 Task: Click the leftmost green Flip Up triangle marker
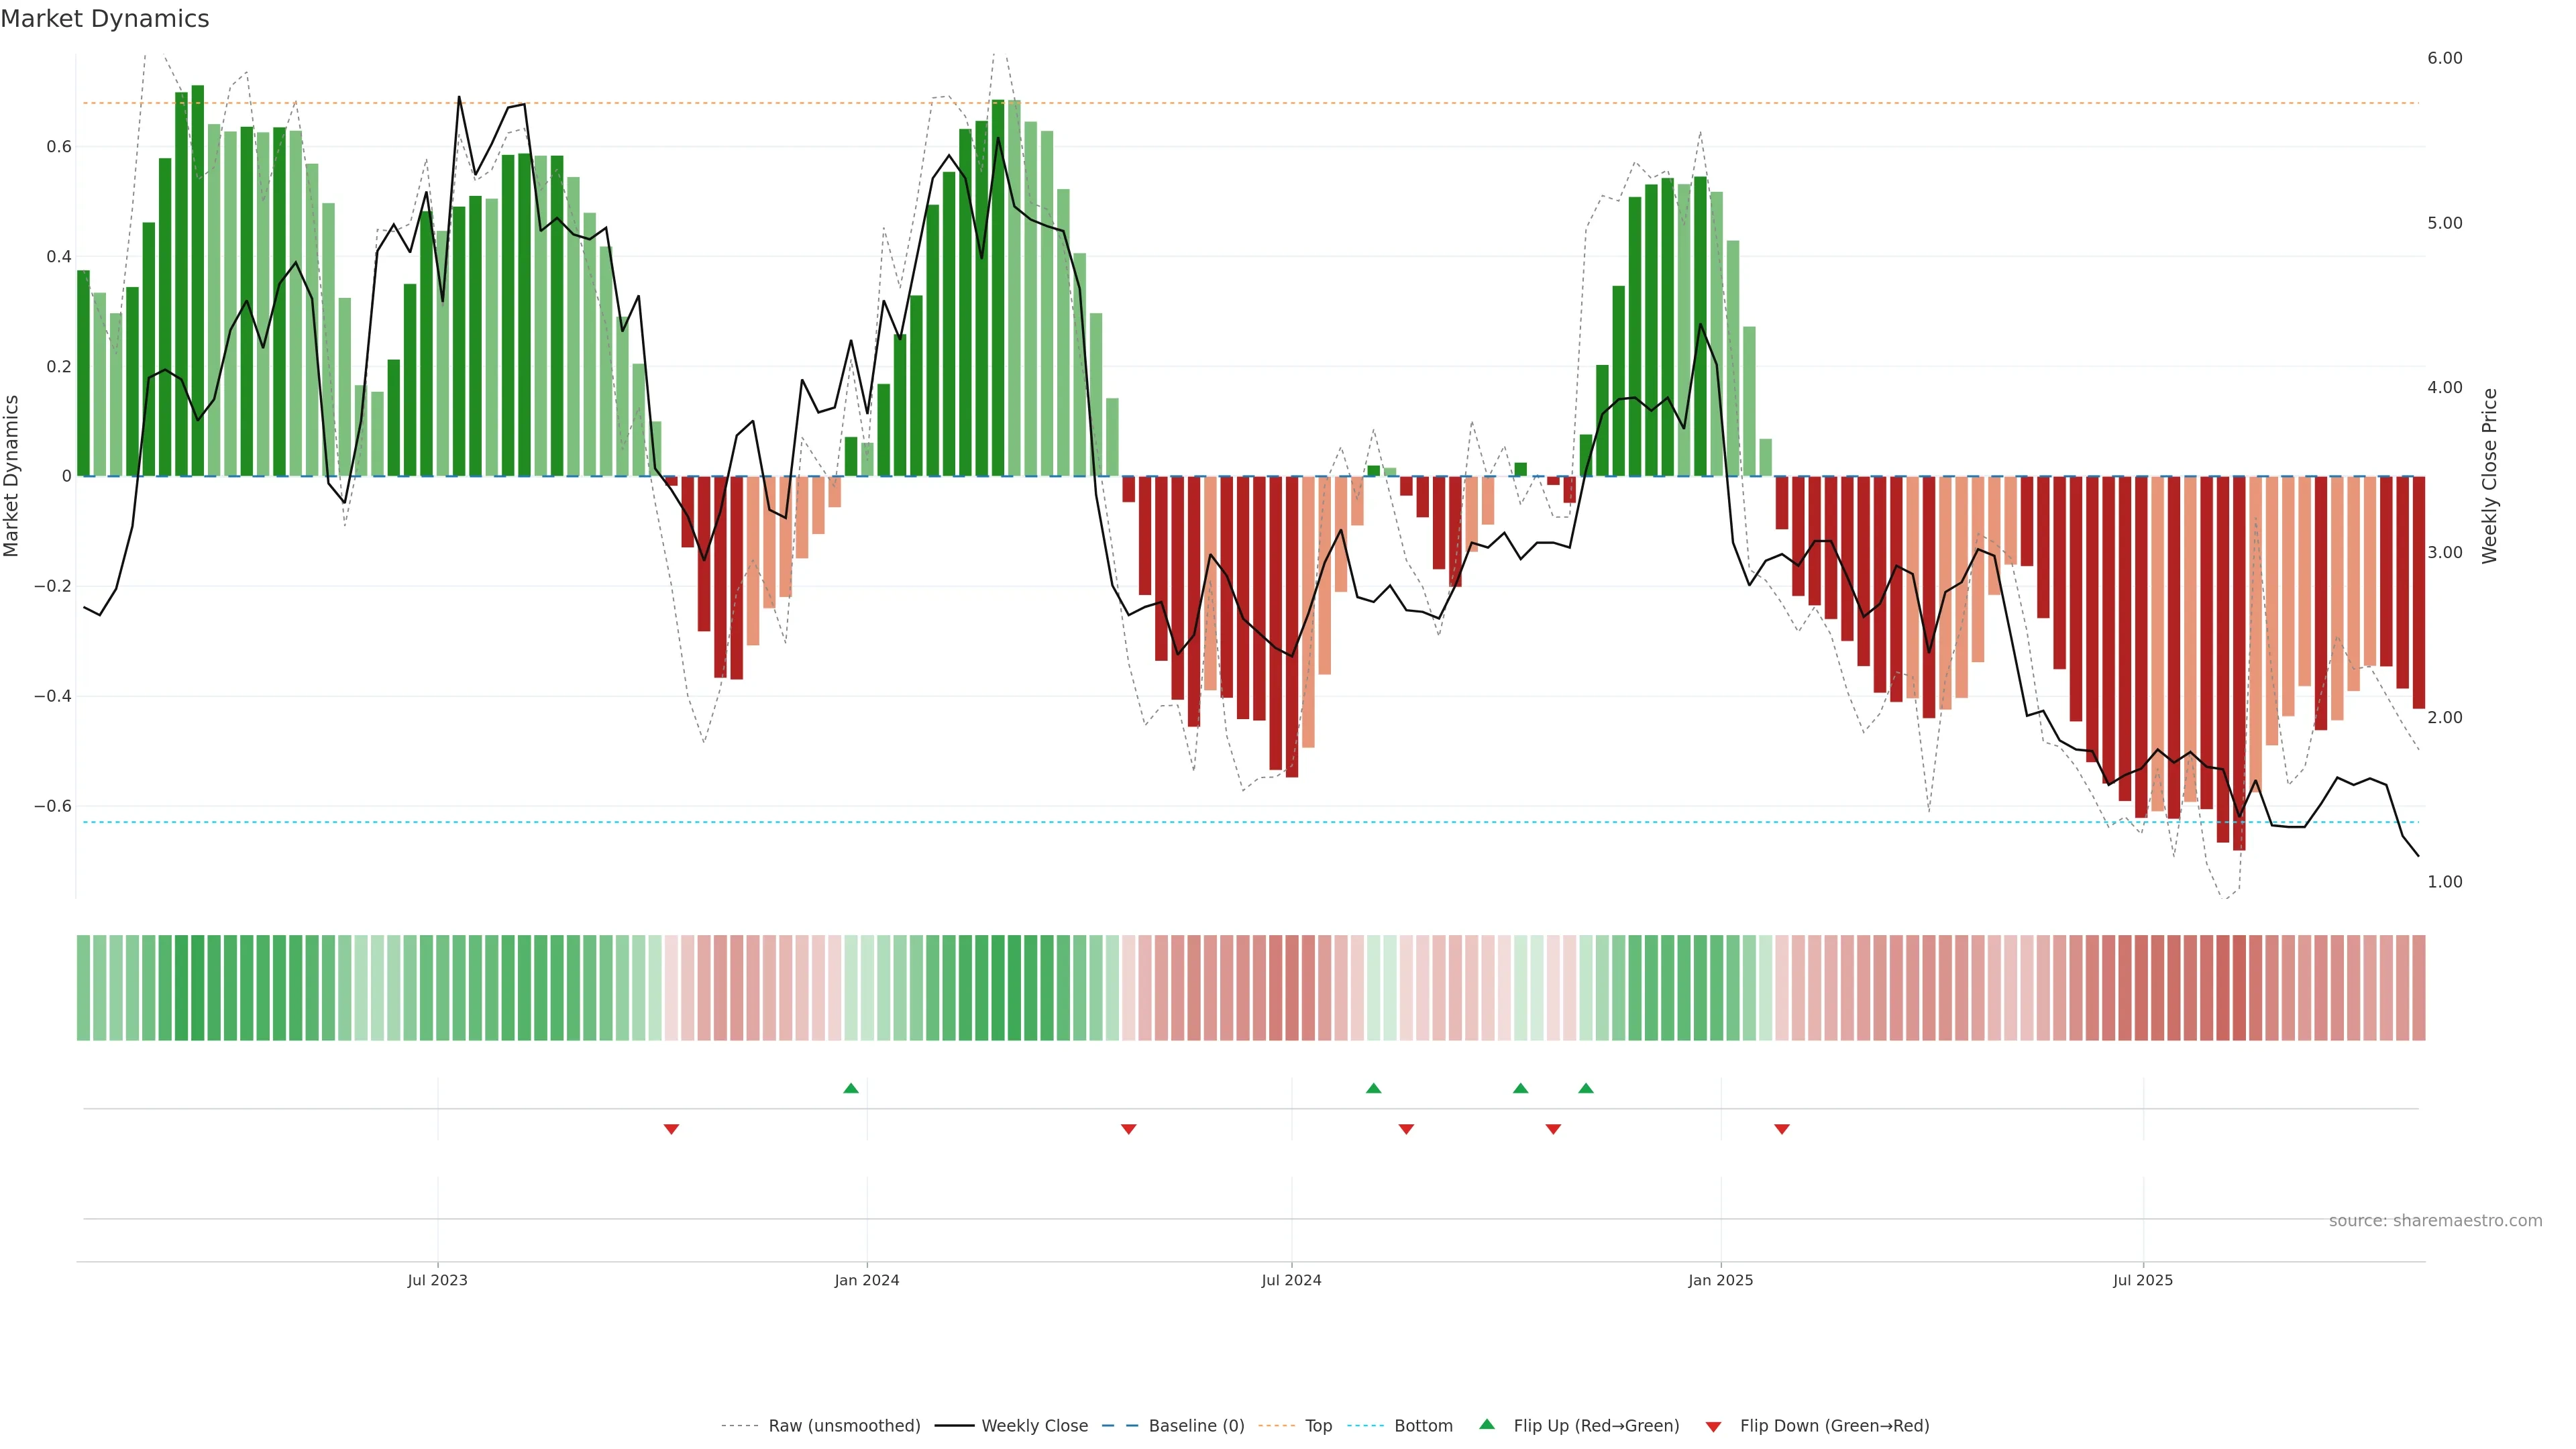point(851,1088)
